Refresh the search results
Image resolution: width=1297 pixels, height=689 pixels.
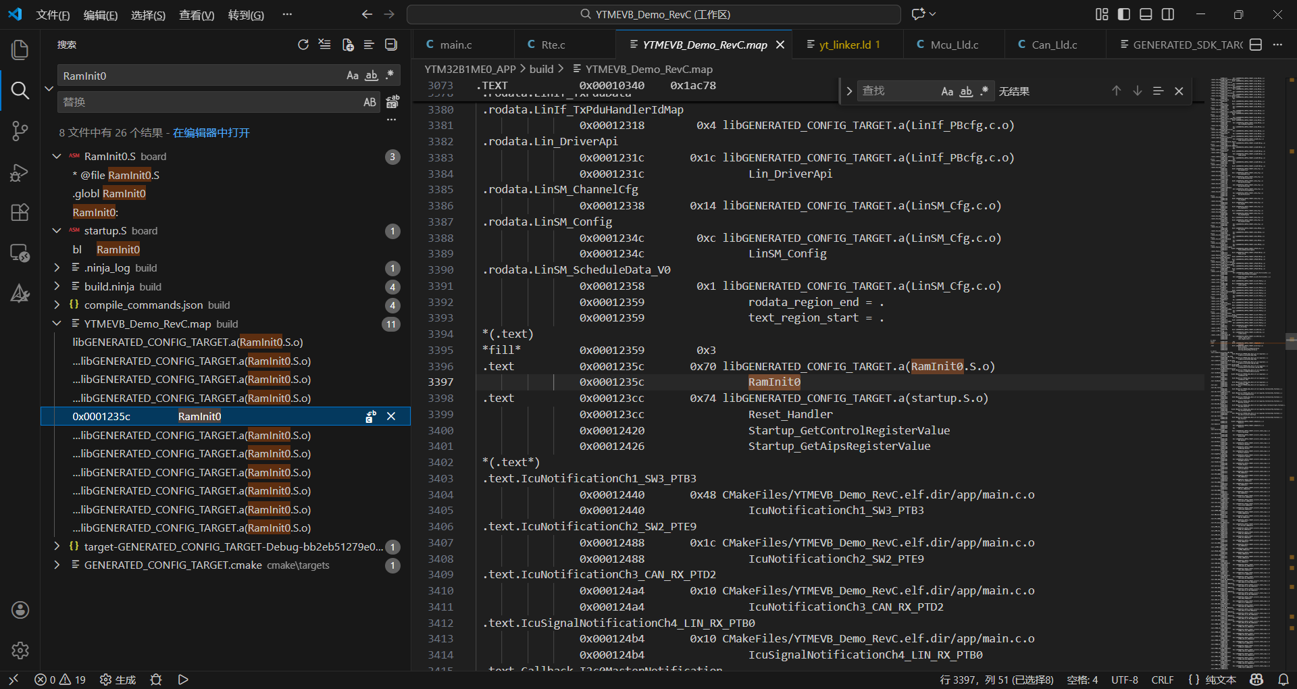[303, 45]
